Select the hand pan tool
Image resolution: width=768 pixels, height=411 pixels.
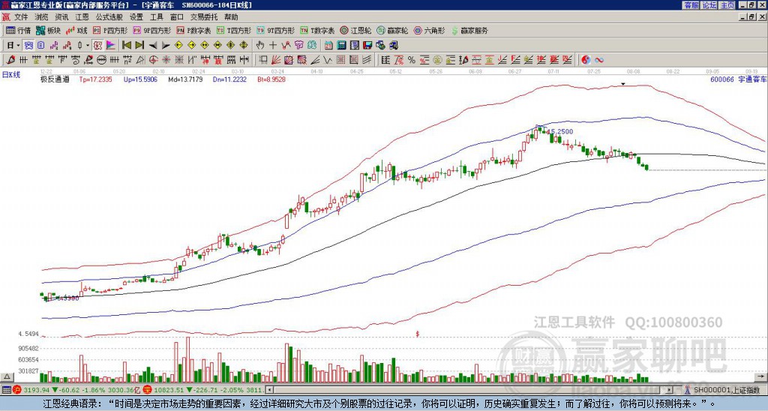[x=260, y=45]
